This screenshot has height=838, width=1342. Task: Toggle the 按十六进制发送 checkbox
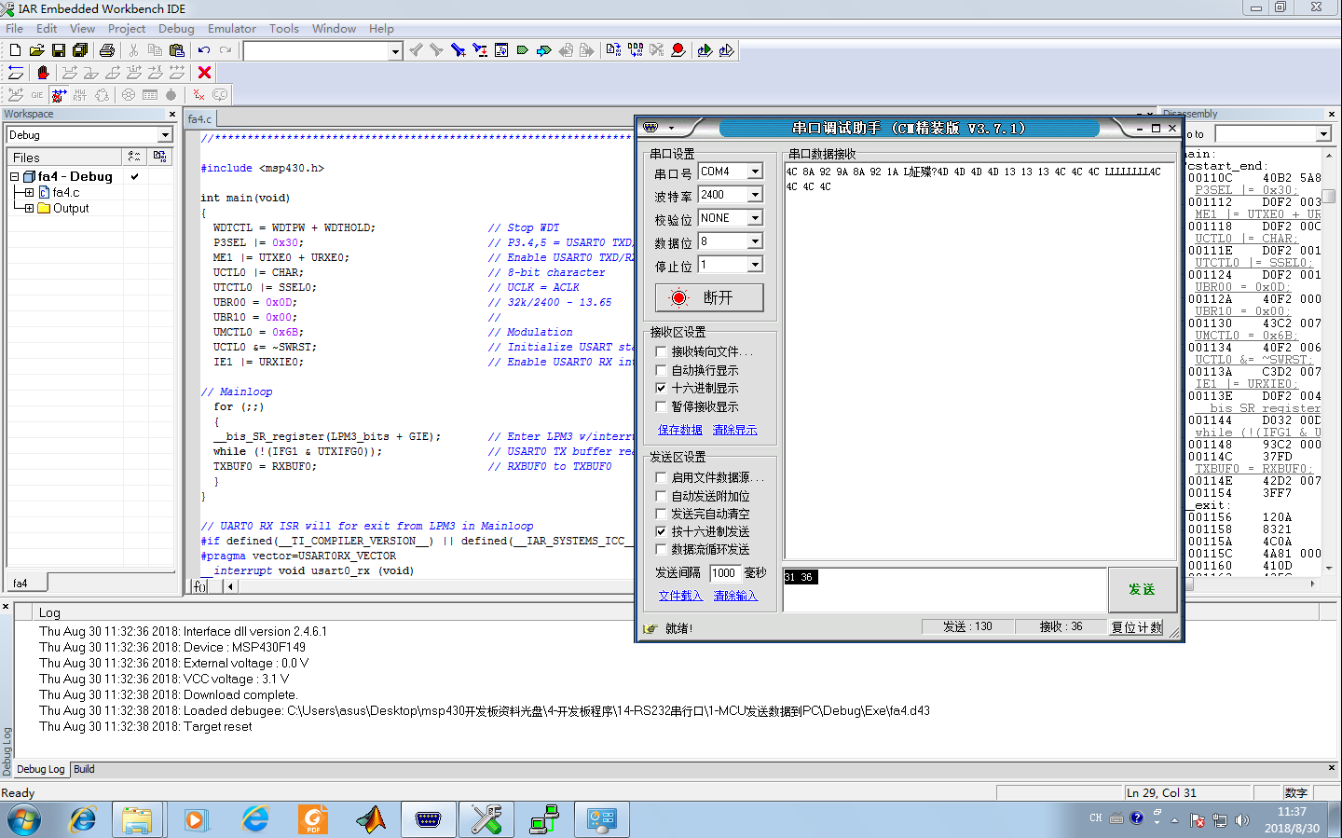pyautogui.click(x=661, y=531)
